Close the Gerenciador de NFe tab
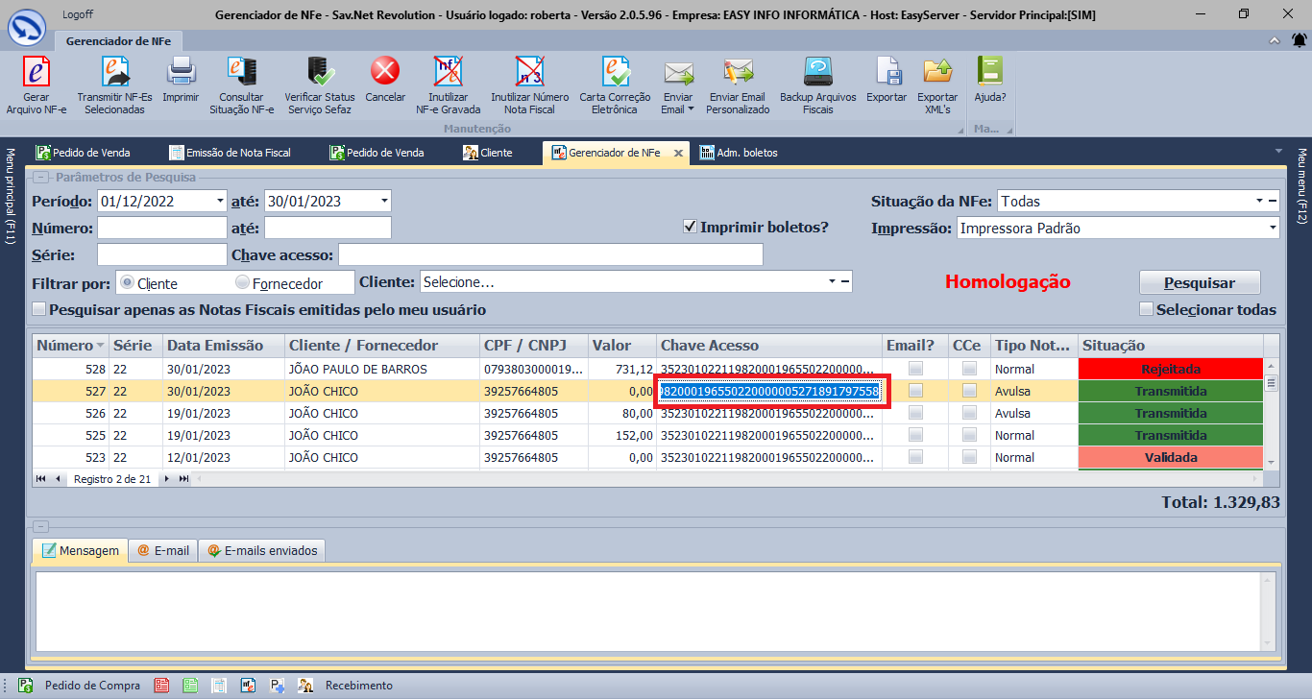The height and width of the screenshot is (699, 1312). (678, 153)
